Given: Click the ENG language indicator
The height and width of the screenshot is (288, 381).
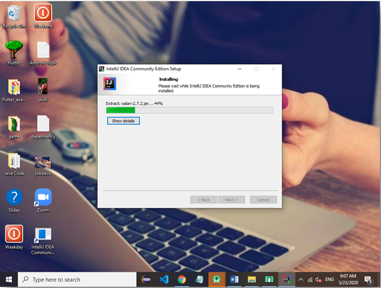Looking at the screenshot, I should pos(330,279).
